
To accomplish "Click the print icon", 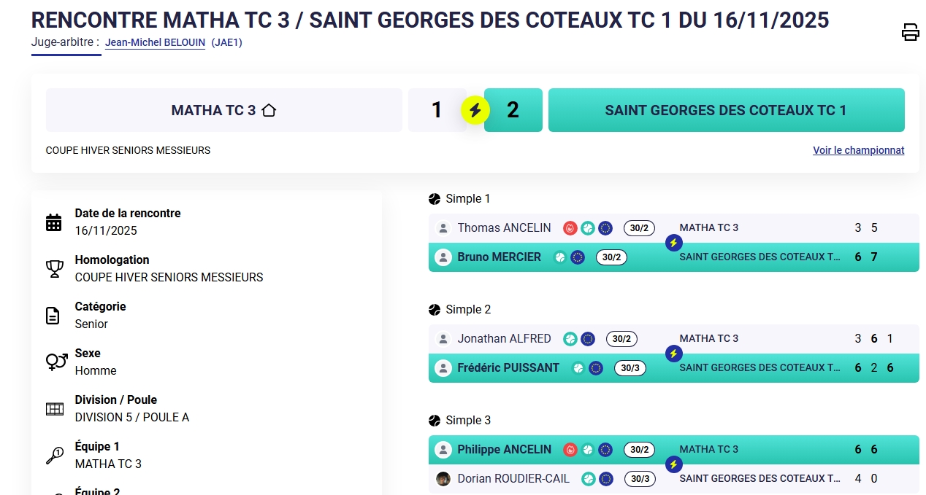I will point(910,32).
